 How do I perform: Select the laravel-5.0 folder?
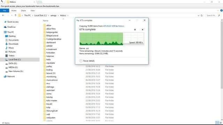point(49,73)
